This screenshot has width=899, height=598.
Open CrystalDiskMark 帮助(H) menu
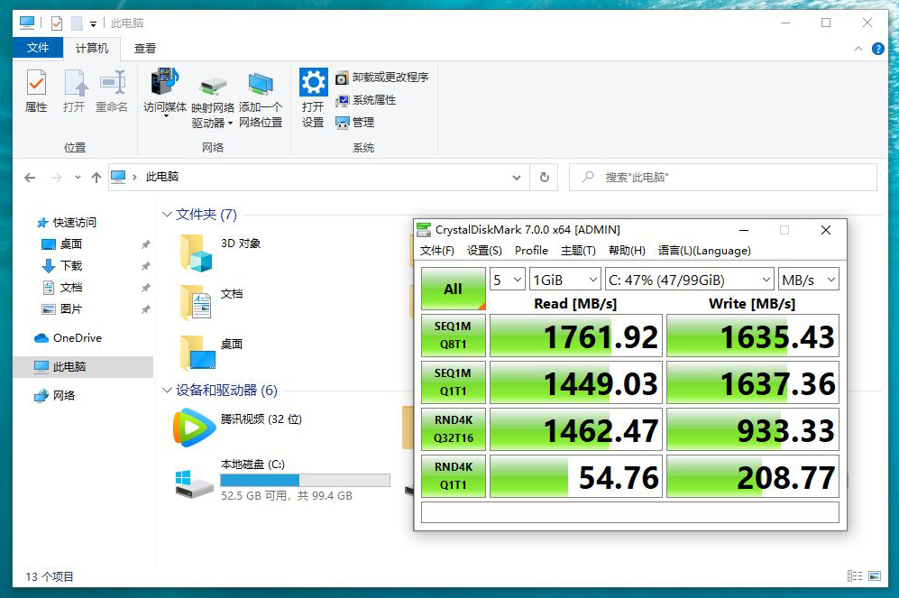tap(627, 251)
